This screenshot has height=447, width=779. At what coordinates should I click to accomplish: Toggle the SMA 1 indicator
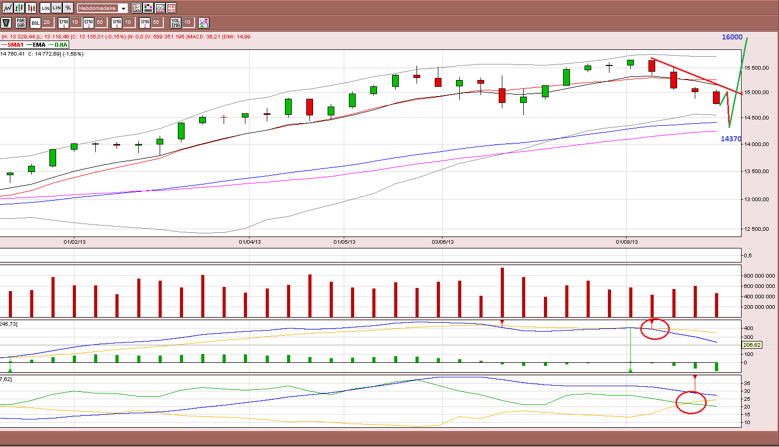point(116,23)
